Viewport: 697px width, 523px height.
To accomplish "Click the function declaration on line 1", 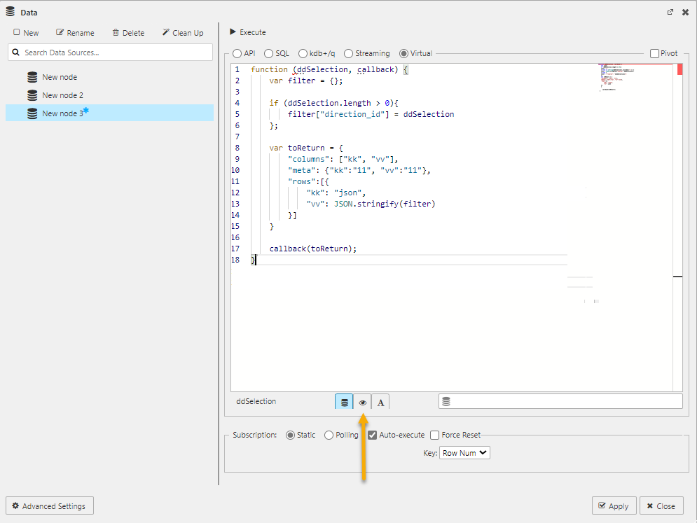I will [x=329, y=69].
